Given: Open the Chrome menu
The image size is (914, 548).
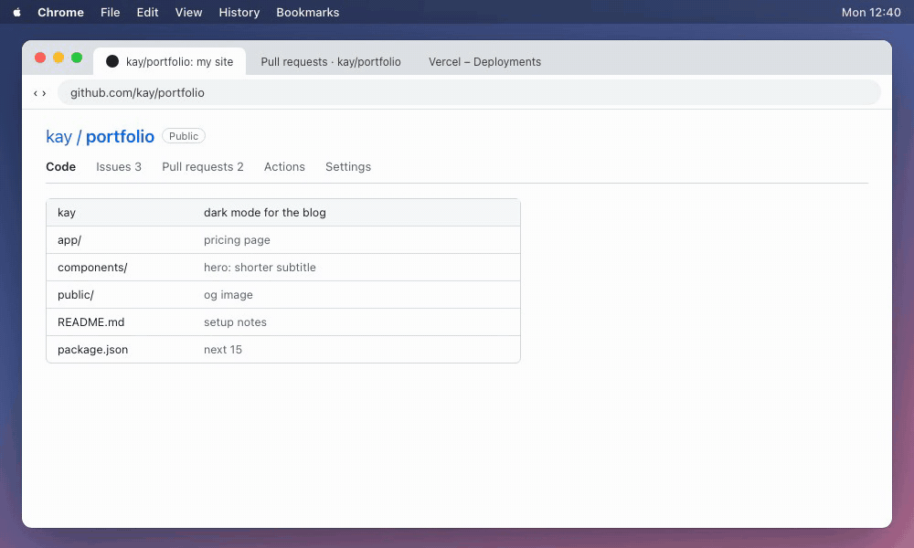Looking at the screenshot, I should [x=60, y=12].
